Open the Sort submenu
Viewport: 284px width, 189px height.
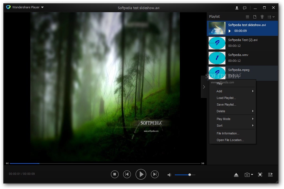232,126
